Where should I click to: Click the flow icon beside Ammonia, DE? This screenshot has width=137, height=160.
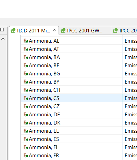(x=26, y=115)
